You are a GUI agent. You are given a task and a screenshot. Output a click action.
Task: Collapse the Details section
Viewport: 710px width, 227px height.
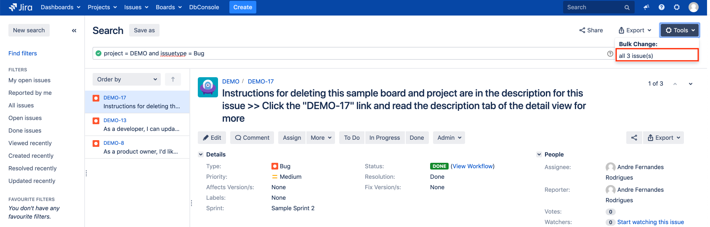[x=201, y=154]
